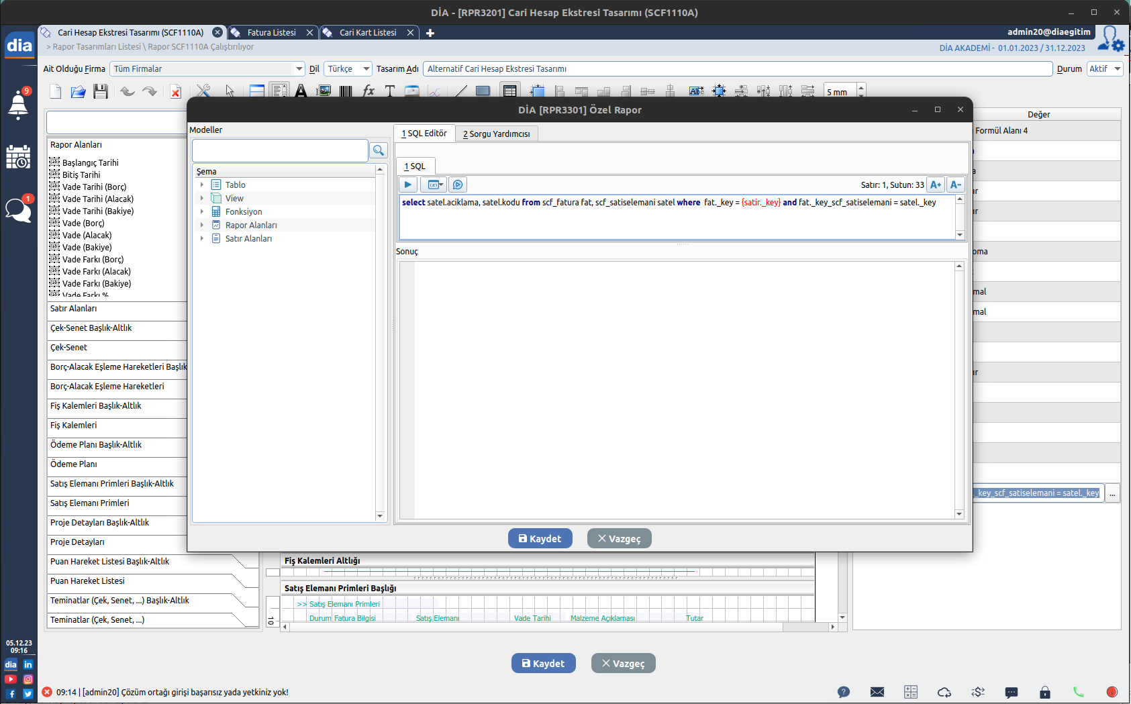Screen dimensions: 1131x704
Task: Open notifications bell in left sidebar
Action: pyautogui.click(x=18, y=105)
